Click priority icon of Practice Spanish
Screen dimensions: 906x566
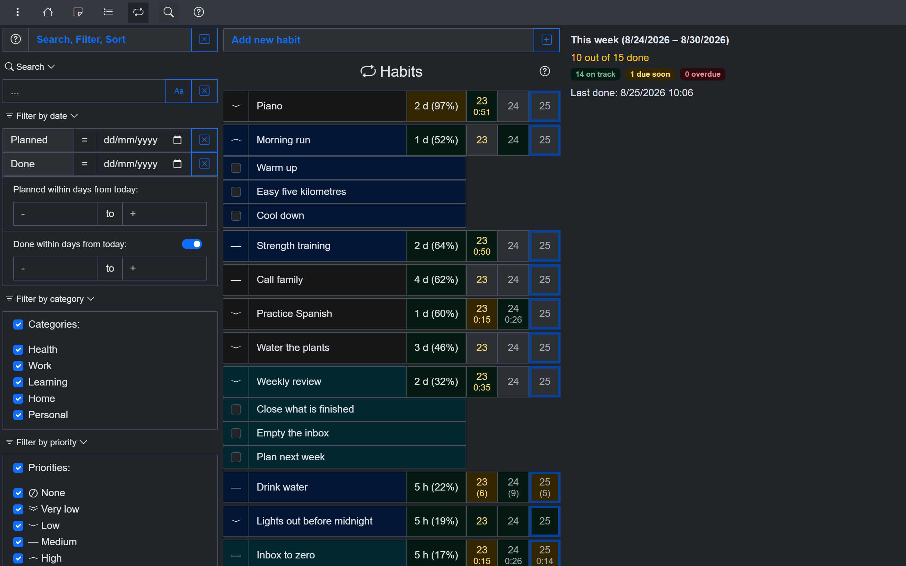(236, 314)
